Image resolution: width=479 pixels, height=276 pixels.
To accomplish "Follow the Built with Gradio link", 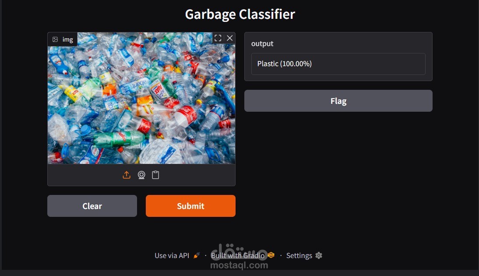I will pos(238,255).
